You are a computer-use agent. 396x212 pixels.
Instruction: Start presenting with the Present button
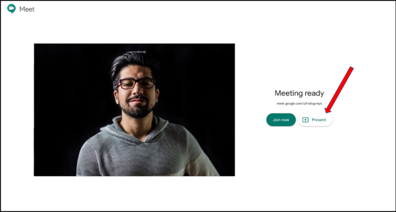click(x=315, y=119)
